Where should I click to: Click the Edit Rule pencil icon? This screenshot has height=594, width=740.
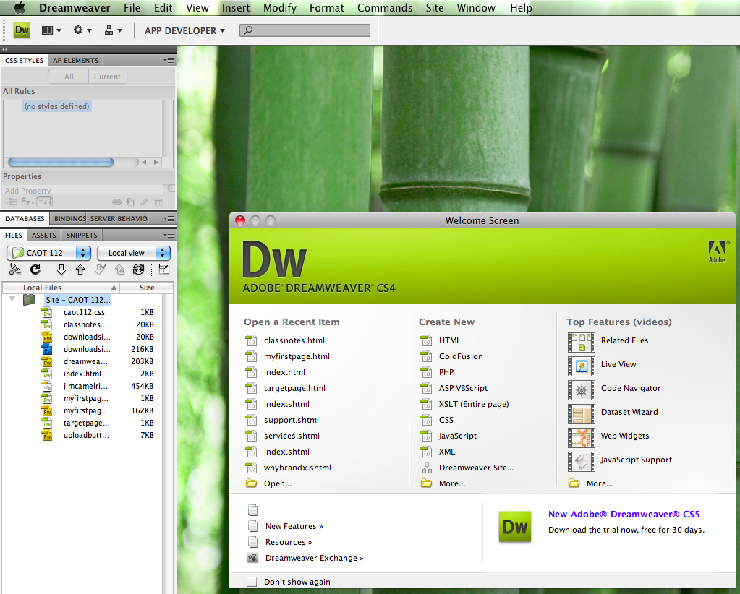point(144,202)
